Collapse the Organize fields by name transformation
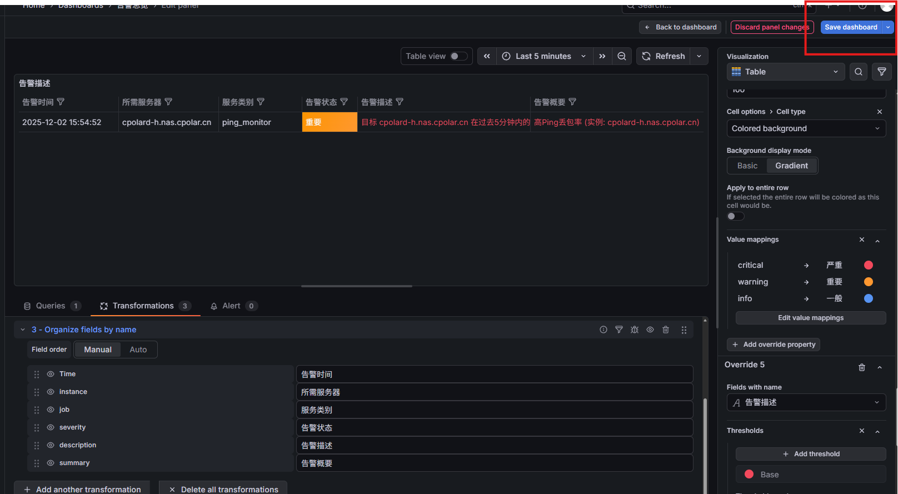898x494 pixels. point(23,330)
